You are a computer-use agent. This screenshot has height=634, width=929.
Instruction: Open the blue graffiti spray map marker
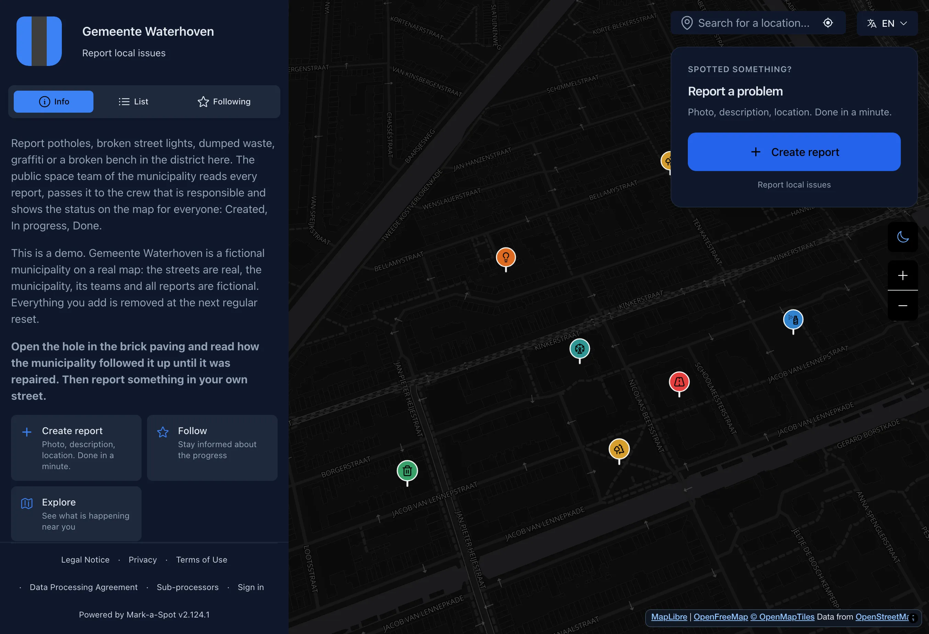[793, 320]
